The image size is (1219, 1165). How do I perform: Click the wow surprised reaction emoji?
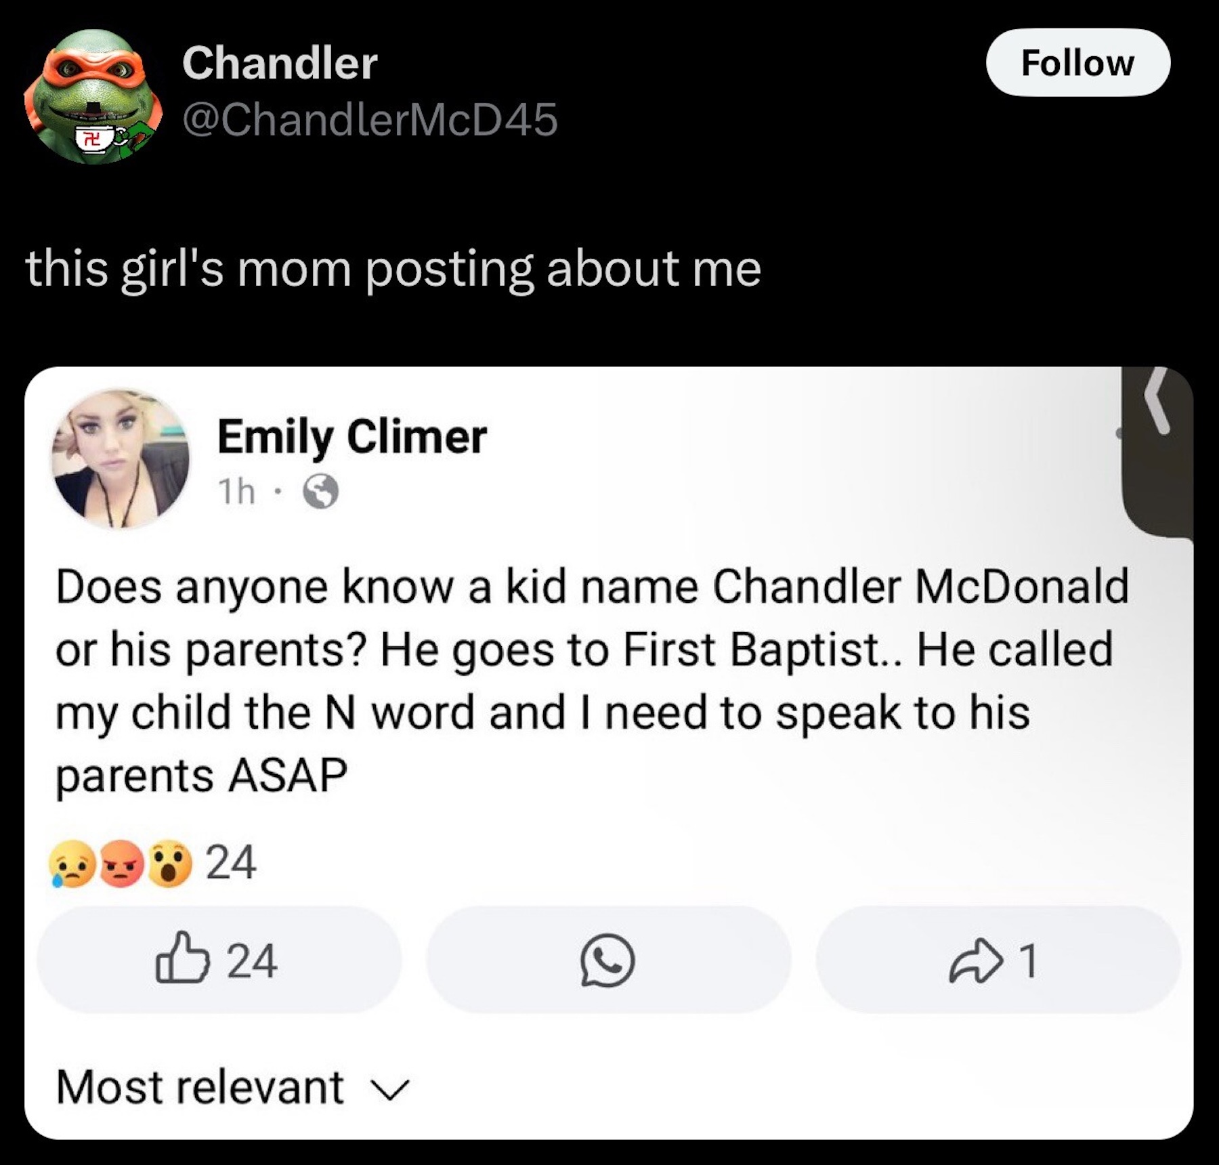click(170, 864)
